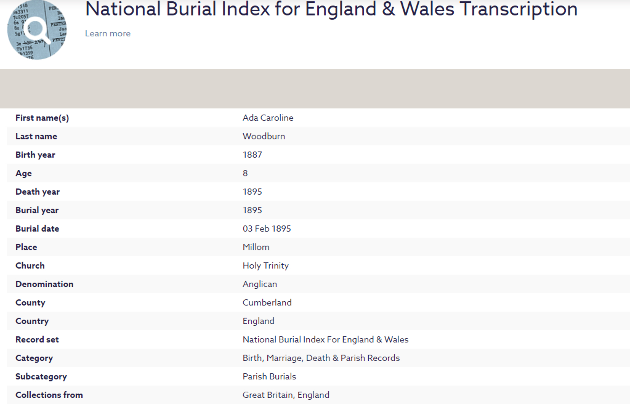The image size is (630, 409).
Task: Click the Anglican denomination value
Action: point(260,284)
